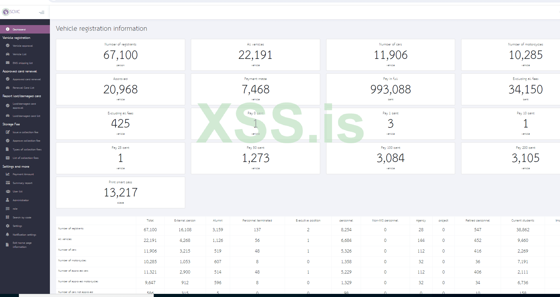Click the Print smart pass card

pyautogui.click(x=121, y=192)
